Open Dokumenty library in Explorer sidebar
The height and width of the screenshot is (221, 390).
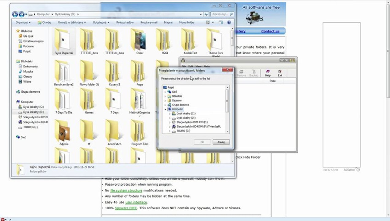pyautogui.click(x=30, y=66)
